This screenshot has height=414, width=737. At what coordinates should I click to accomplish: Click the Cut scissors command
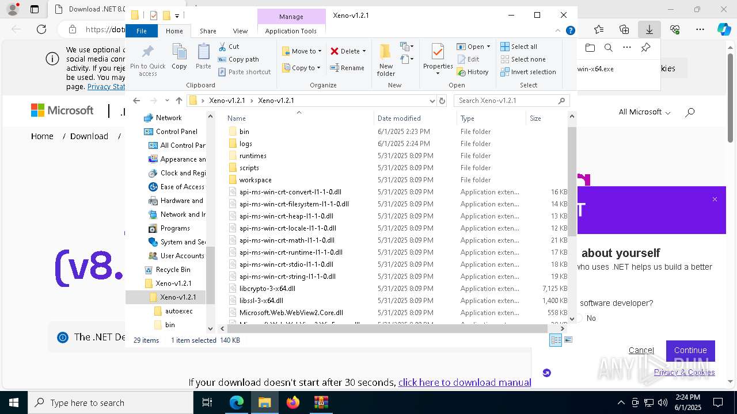tap(229, 47)
